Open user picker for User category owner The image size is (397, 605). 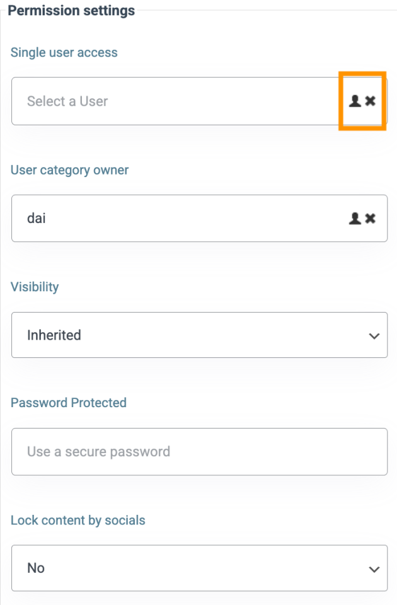[355, 218]
